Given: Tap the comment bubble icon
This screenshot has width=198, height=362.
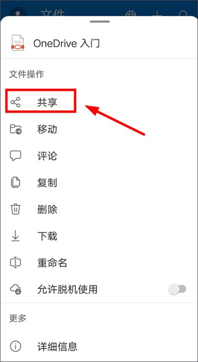Looking at the screenshot, I should click(x=16, y=156).
